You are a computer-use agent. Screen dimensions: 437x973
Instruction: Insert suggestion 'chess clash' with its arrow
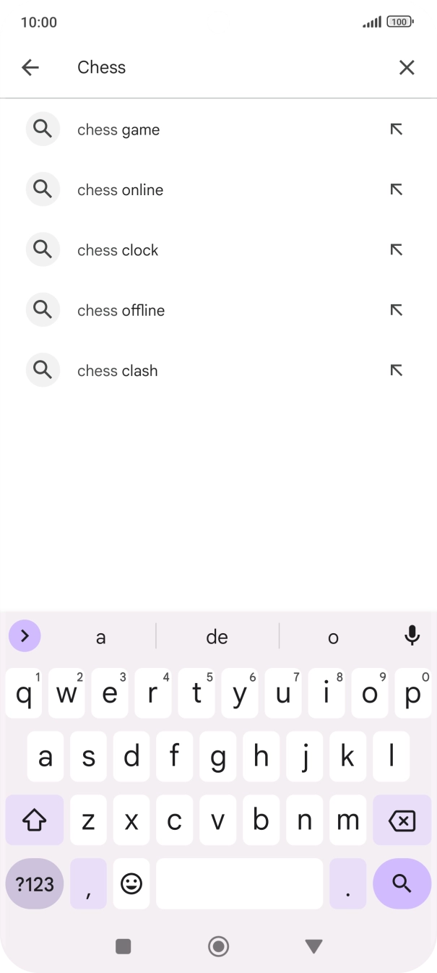396,369
